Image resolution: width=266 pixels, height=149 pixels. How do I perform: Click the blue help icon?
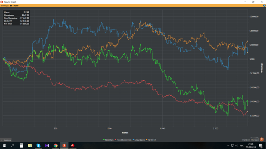click(264, 6)
